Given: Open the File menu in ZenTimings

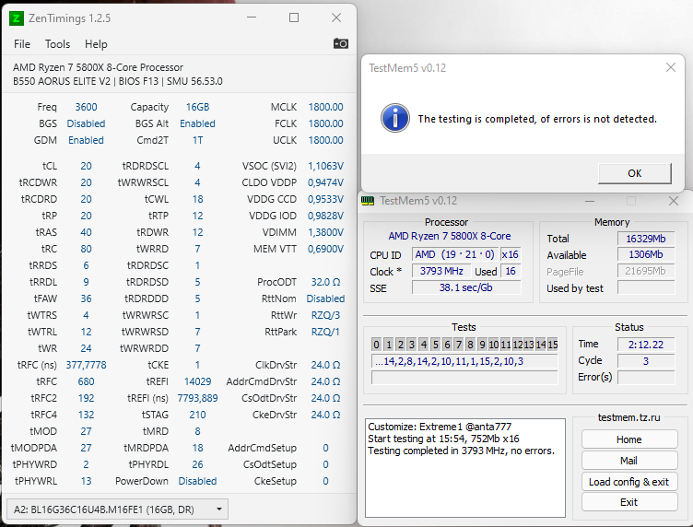Looking at the screenshot, I should click(x=22, y=44).
